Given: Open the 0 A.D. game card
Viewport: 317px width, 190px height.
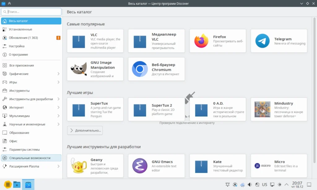Looking at the screenshot, I should tap(218, 109).
